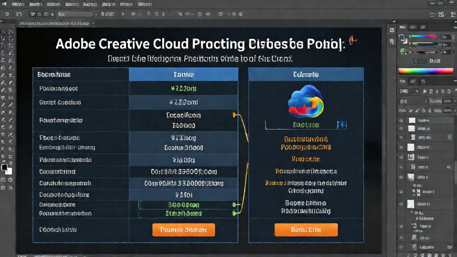Click the Creative Cloud logo in the canvas

pos(306,103)
